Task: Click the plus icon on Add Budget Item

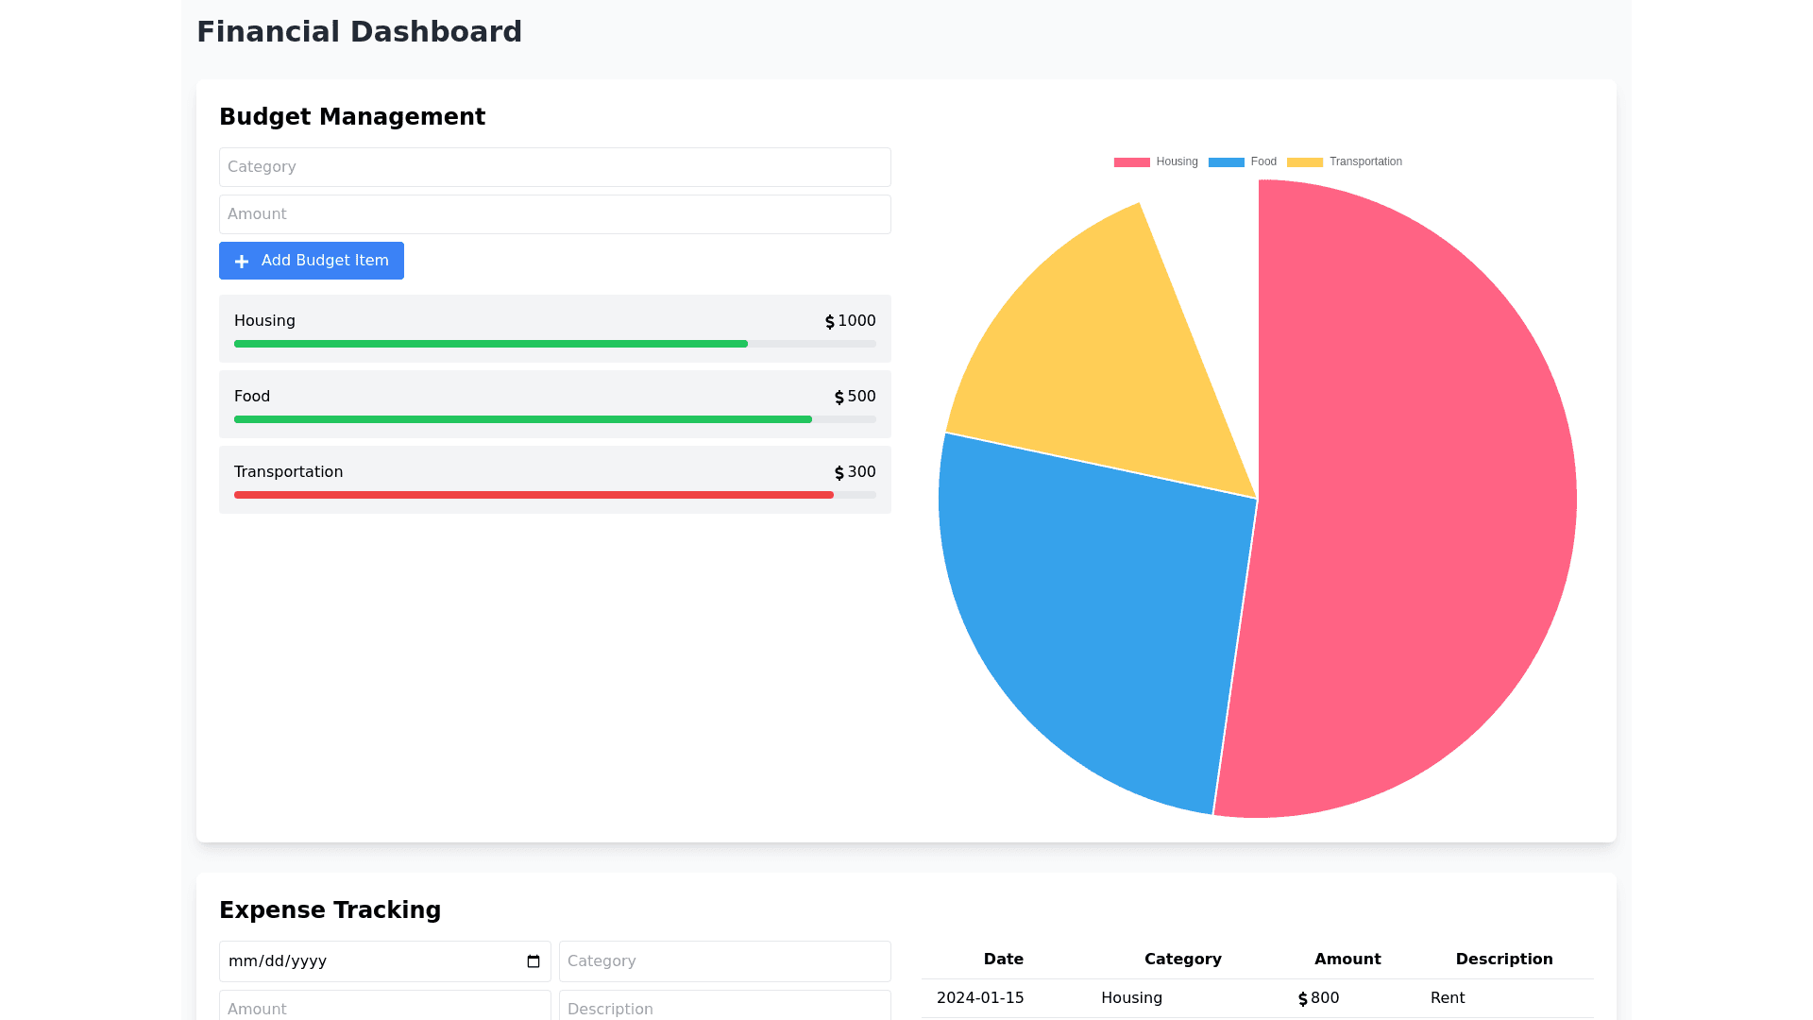Action: click(x=242, y=262)
